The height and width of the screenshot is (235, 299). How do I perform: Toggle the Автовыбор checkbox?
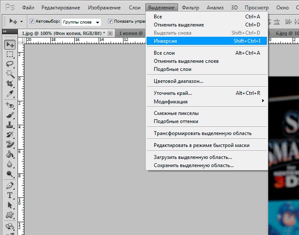click(32, 21)
